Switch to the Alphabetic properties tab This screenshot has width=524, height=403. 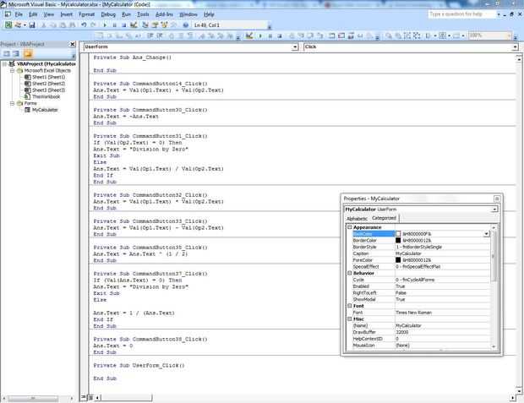point(358,218)
